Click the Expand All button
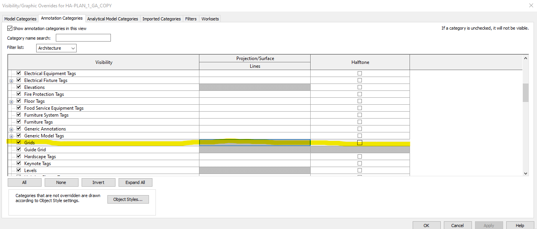 point(135,182)
